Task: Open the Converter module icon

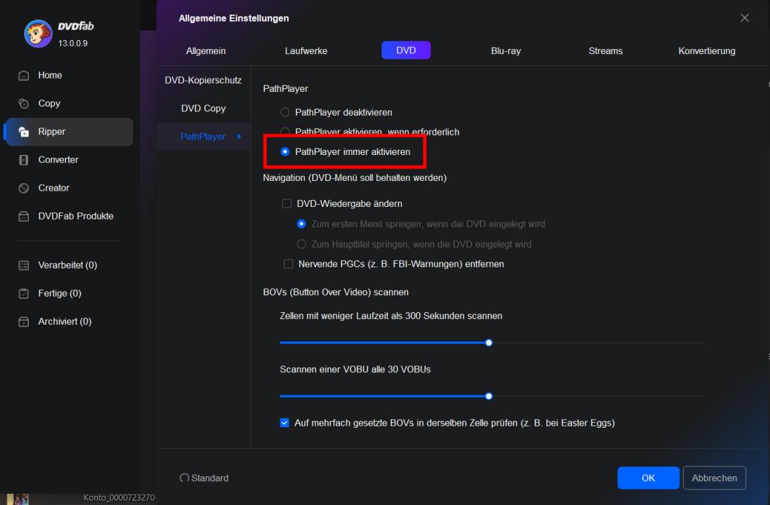Action: (24, 160)
